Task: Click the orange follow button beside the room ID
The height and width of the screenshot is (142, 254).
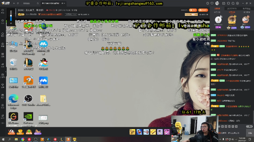Action: point(193,10)
